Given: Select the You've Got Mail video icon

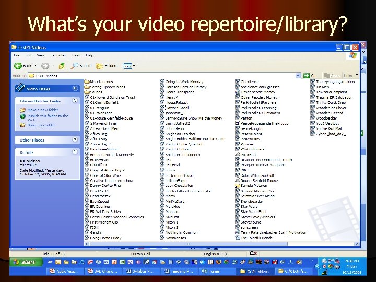Looking at the screenshot, I should click(313, 128).
